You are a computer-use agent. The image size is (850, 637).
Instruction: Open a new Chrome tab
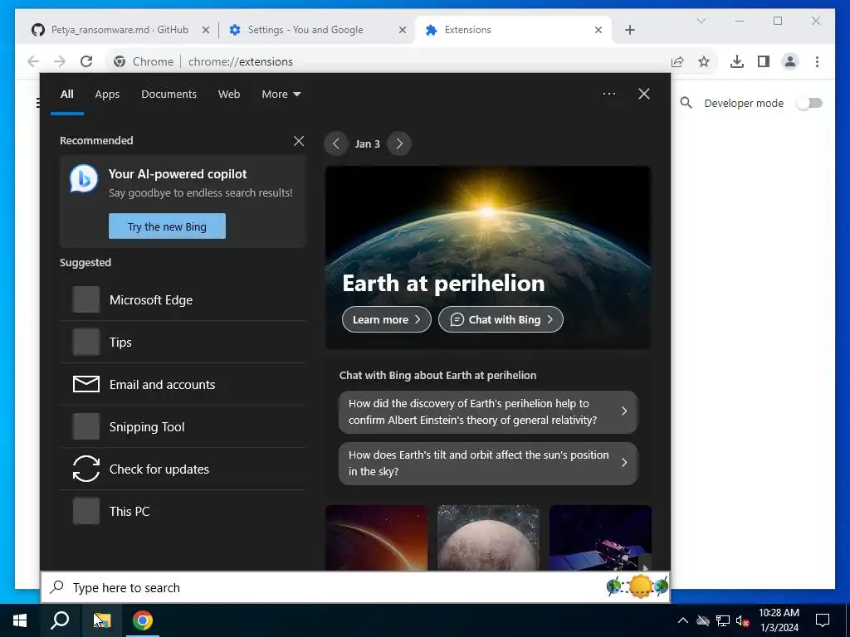tap(629, 30)
